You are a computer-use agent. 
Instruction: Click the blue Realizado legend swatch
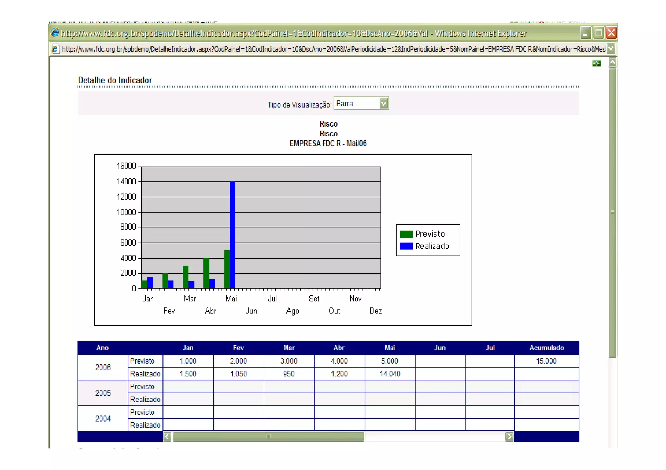(x=406, y=246)
